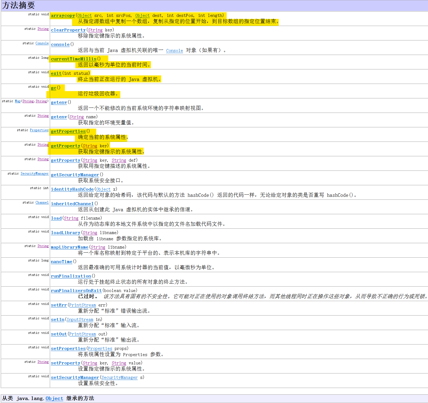Click the SecurityManager return type link
The height and width of the screenshot is (403, 428).
pyautogui.click(x=35, y=173)
